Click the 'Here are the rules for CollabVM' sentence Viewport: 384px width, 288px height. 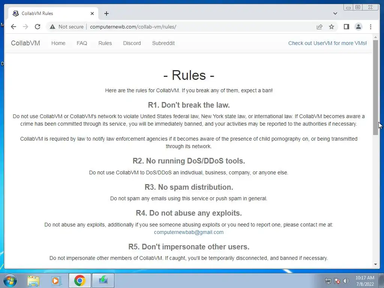(x=189, y=90)
